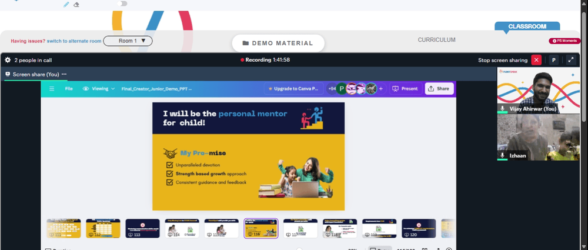Open the Viewing mode dropdown

[x=99, y=89]
